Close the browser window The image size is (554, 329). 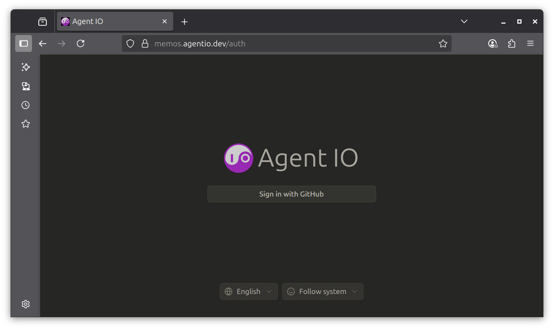(535, 22)
